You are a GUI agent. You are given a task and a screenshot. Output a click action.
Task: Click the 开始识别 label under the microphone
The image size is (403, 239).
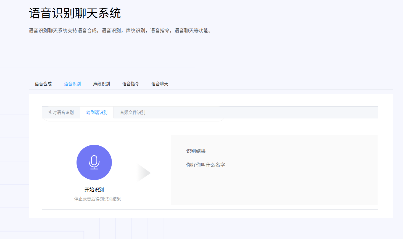pos(94,190)
